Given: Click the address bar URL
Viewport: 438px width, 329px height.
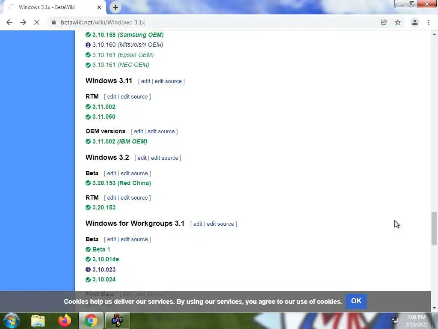Looking at the screenshot, I should pyautogui.click(x=103, y=22).
